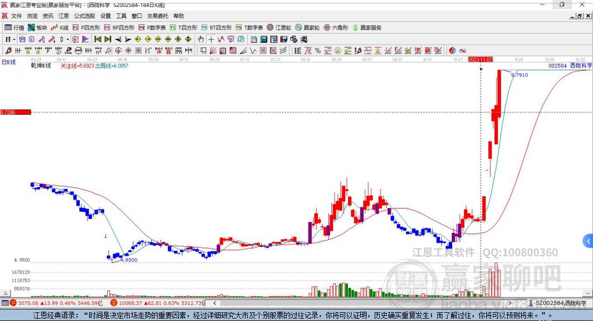
Task: Open the 赢家轮 wheel tool
Action: tap(307, 28)
